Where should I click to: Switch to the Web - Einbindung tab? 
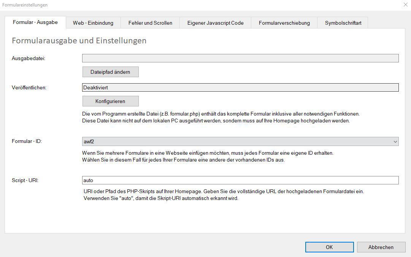coord(93,23)
